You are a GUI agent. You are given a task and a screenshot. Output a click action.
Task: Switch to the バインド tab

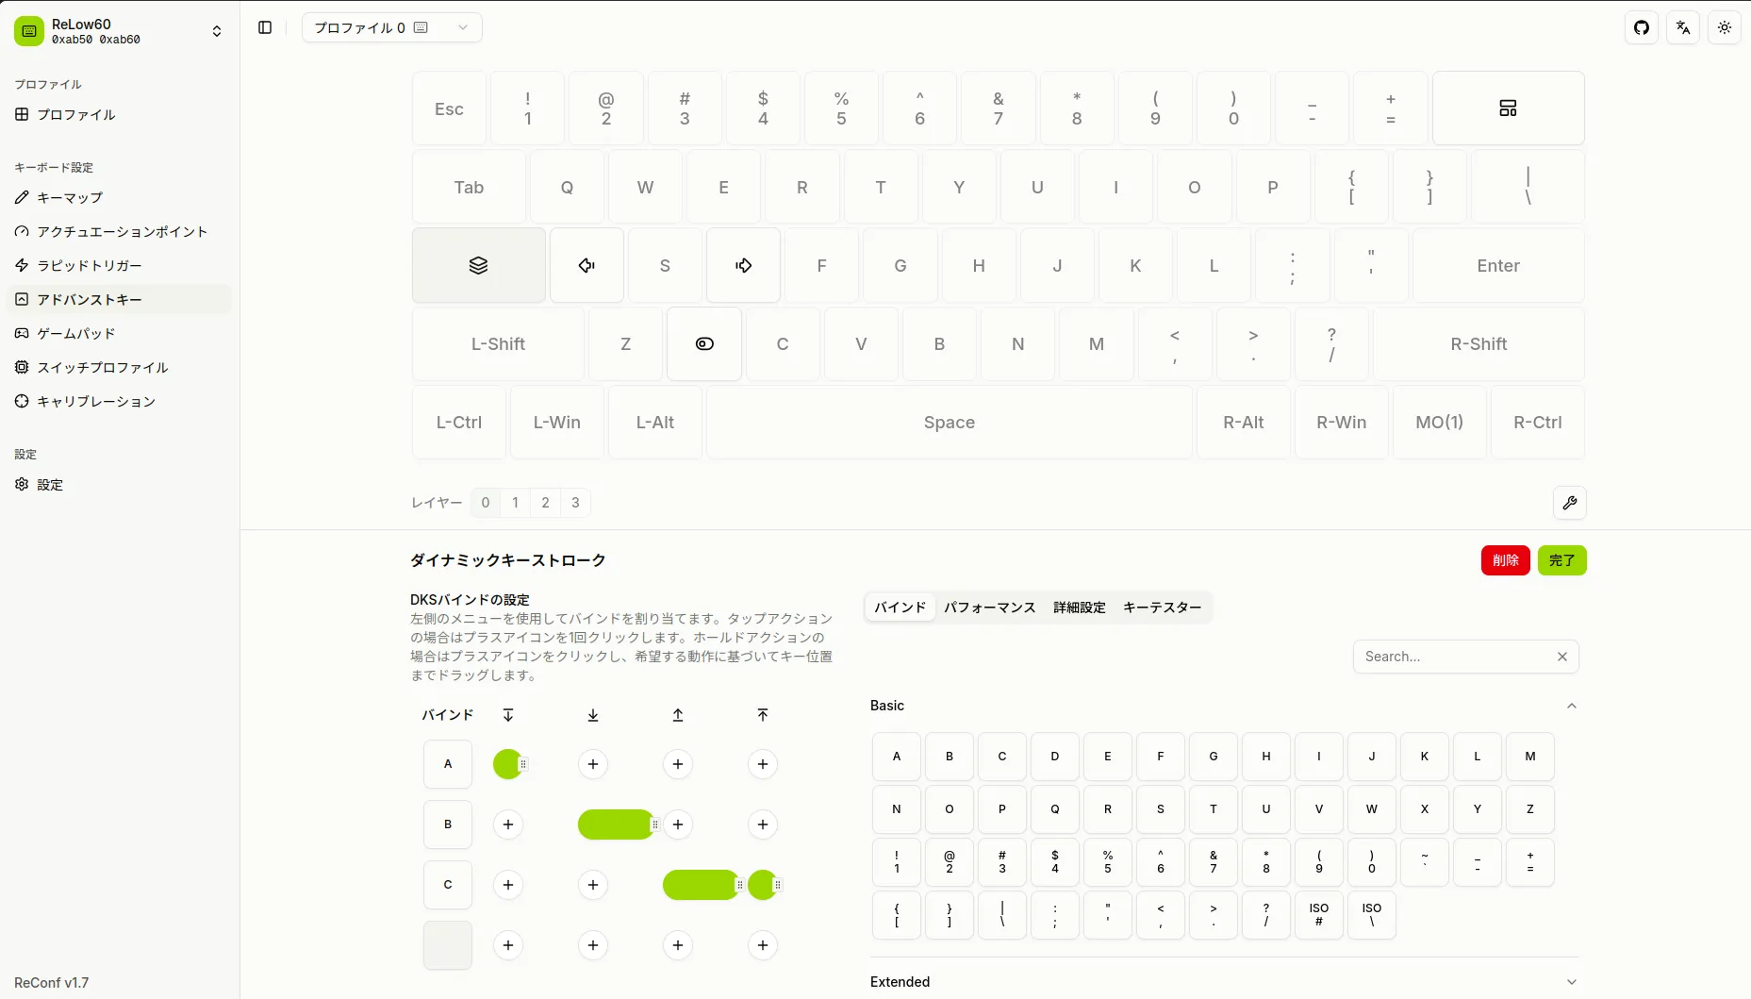[900, 608]
